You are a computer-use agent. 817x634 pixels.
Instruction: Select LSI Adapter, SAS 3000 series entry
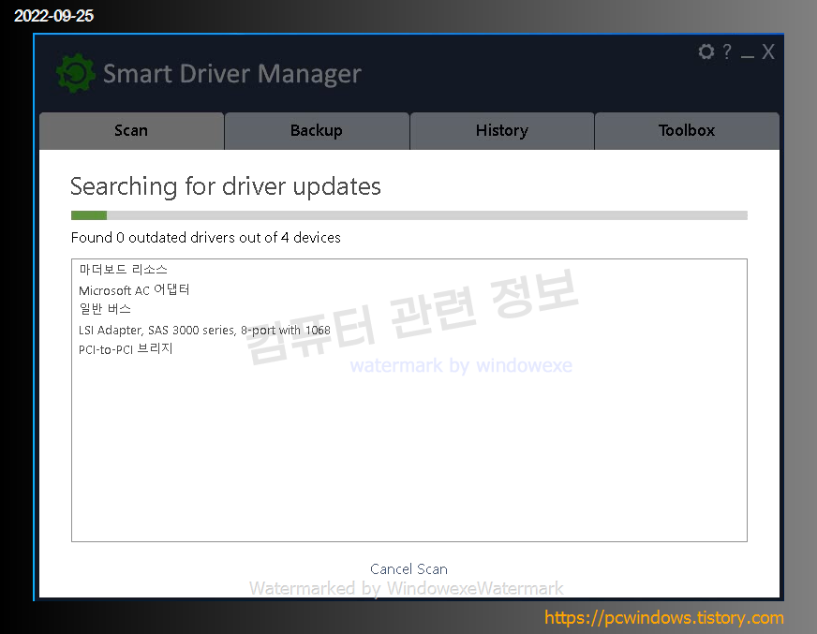204,330
